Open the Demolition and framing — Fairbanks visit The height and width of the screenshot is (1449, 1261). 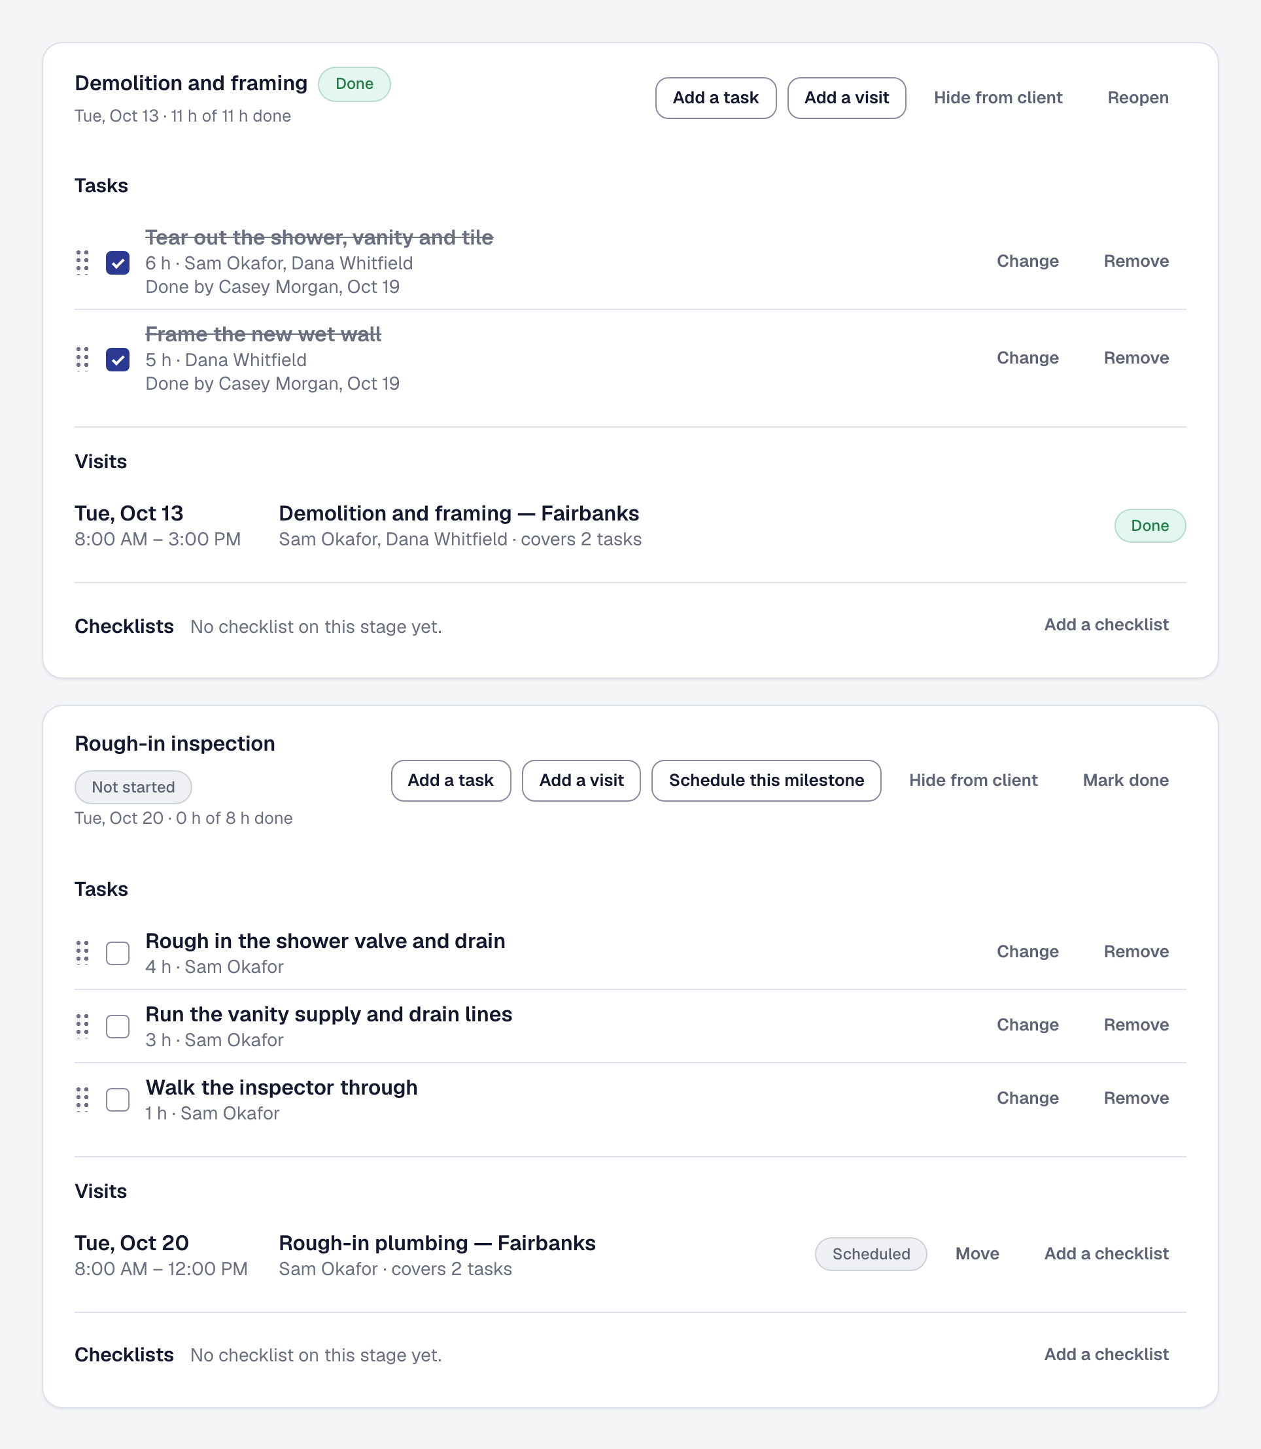point(458,513)
